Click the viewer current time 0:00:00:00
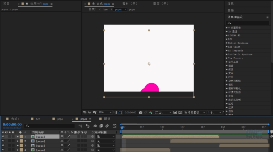Viewport: 273px width, 152px height. pyautogui.click(x=130, y=112)
